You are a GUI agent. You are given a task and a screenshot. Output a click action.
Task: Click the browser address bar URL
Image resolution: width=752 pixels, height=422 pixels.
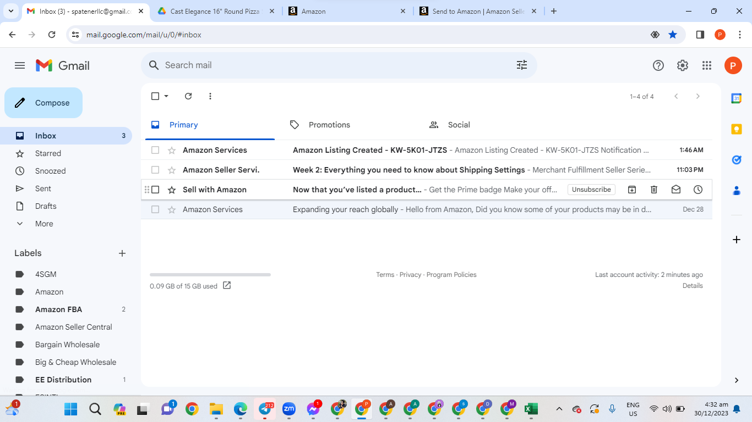coord(144,35)
